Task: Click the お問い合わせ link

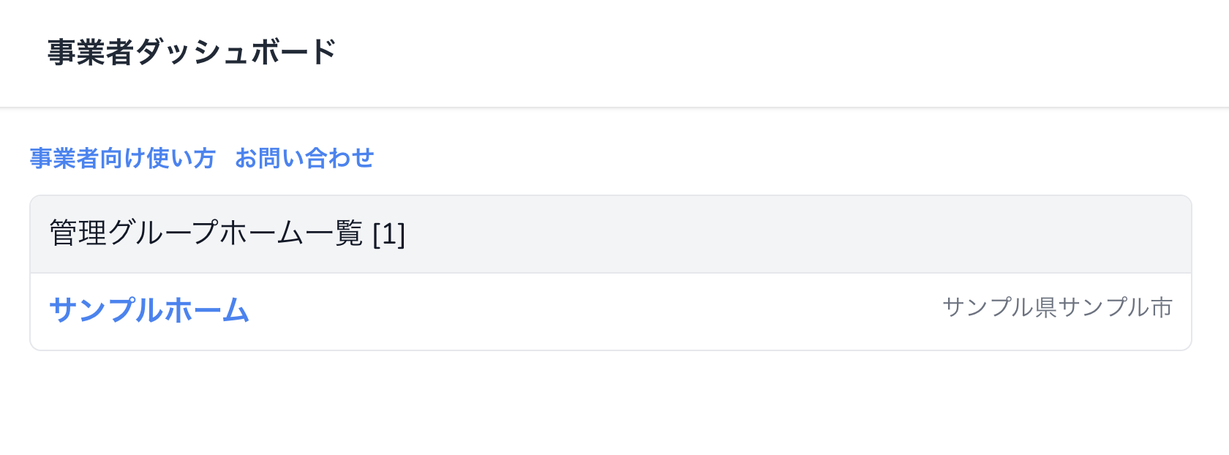Action: [x=304, y=158]
